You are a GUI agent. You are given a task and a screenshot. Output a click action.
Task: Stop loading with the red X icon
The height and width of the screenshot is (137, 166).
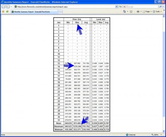pyautogui.click(x=124, y=7)
